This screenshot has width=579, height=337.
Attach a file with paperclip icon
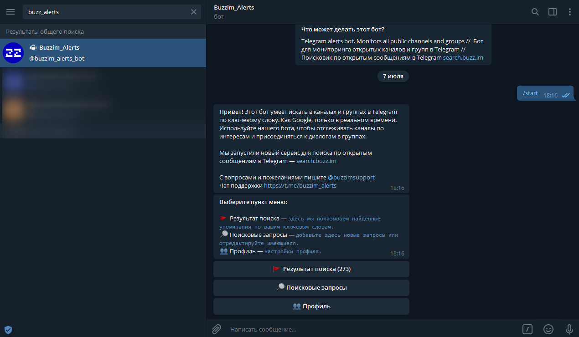217,329
